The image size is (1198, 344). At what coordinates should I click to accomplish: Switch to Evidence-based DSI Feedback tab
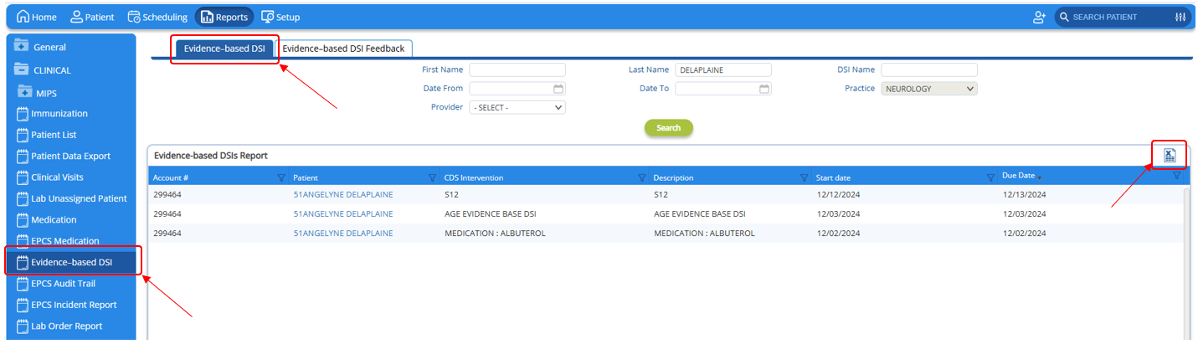point(343,49)
